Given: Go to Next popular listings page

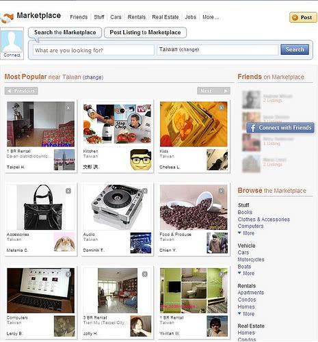Looking at the screenshot, I should coord(213,91).
